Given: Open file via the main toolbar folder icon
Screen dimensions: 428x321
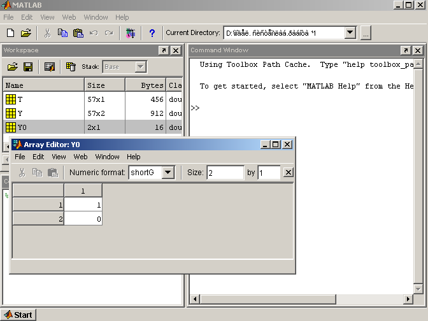Looking at the screenshot, I should click(x=26, y=33).
